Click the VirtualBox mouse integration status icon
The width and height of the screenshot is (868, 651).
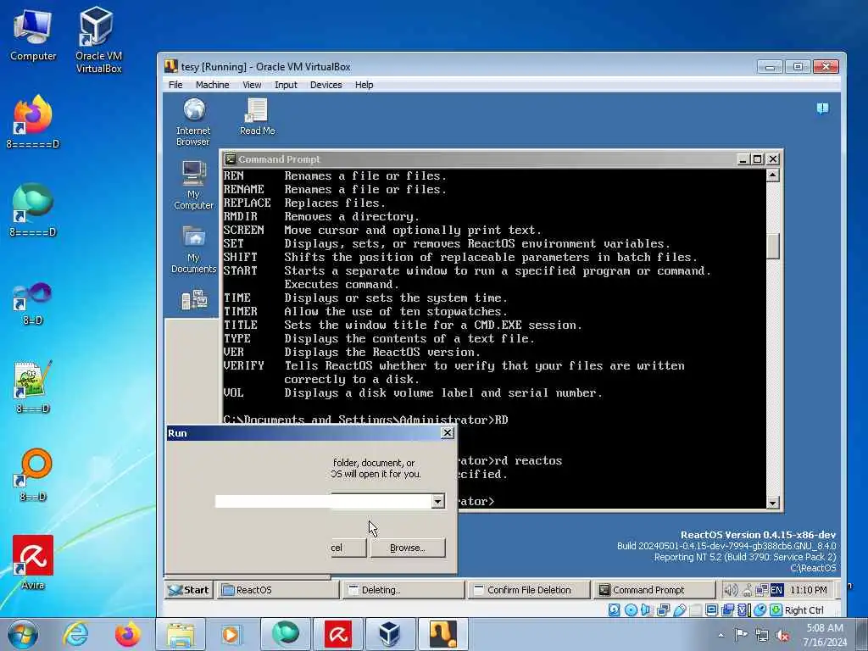point(760,610)
